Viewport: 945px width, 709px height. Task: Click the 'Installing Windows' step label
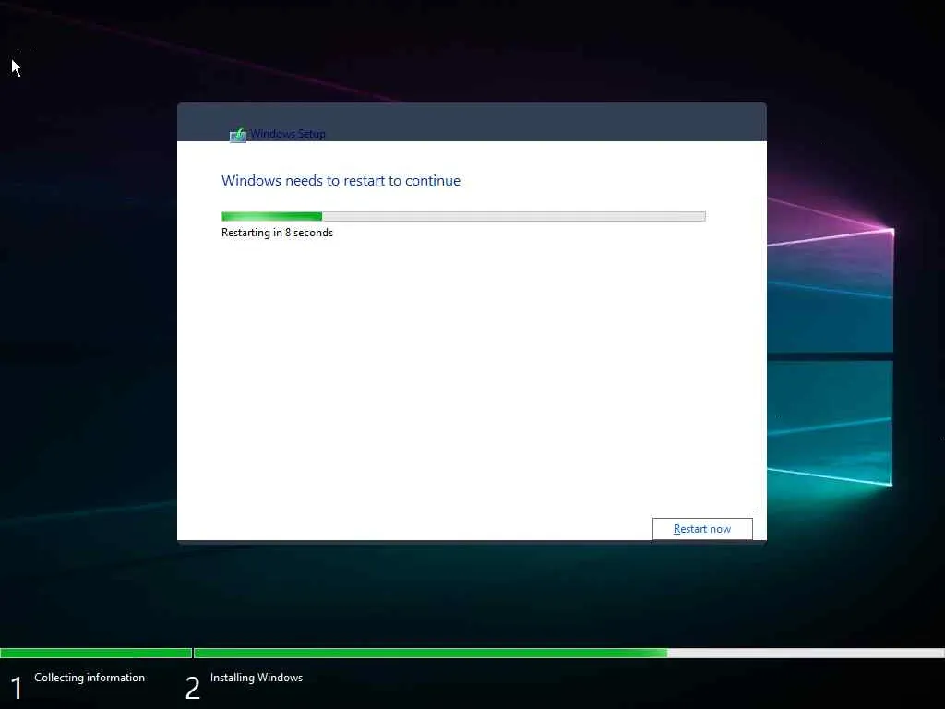pos(257,677)
